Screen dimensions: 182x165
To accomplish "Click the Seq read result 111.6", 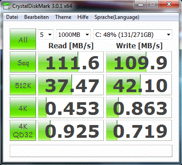I will (71, 62).
